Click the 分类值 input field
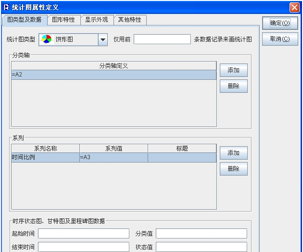Image resolution: width=303 pixels, height=252 pixels. [202, 234]
